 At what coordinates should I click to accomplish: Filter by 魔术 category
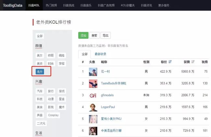[62, 107]
